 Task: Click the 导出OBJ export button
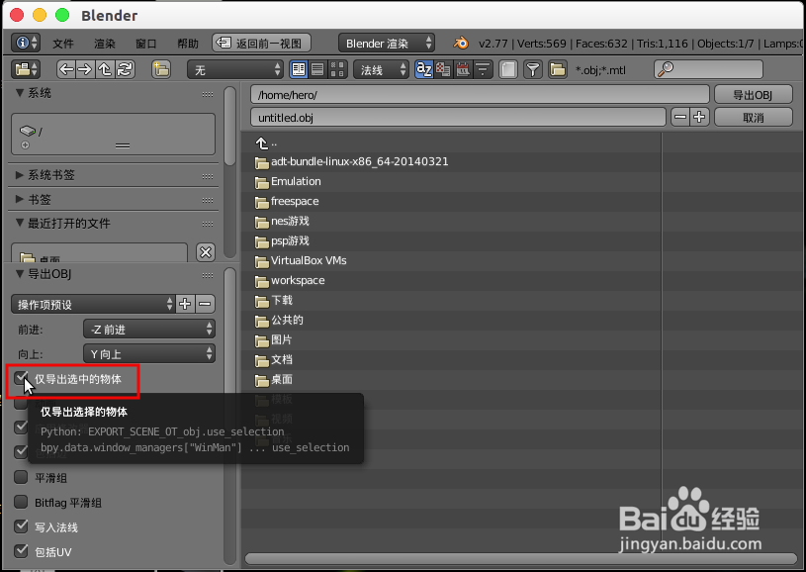[x=753, y=95]
